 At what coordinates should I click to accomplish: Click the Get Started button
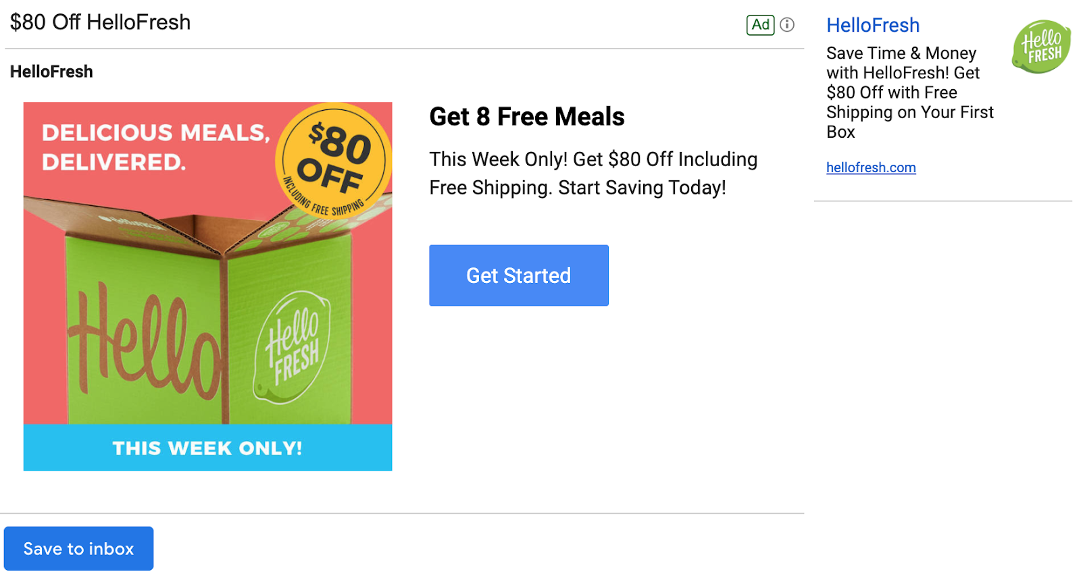[519, 275]
